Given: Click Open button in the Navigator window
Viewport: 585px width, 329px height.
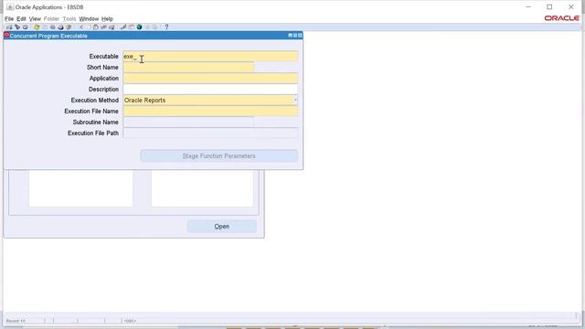Looking at the screenshot, I should coord(221,227).
